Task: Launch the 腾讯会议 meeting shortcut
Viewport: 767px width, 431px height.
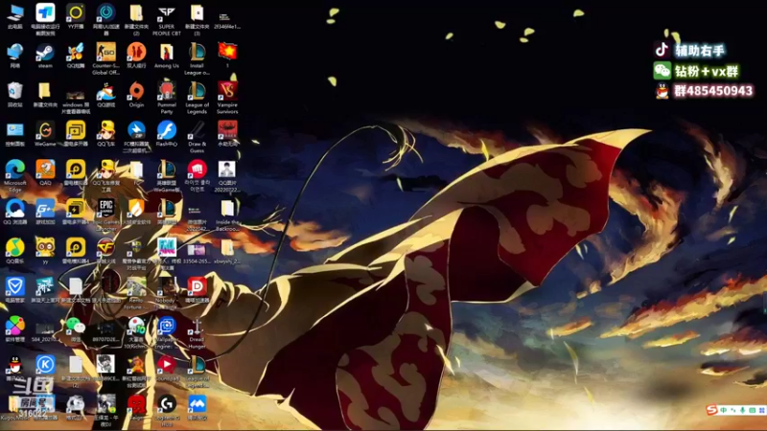Action: tap(197, 408)
